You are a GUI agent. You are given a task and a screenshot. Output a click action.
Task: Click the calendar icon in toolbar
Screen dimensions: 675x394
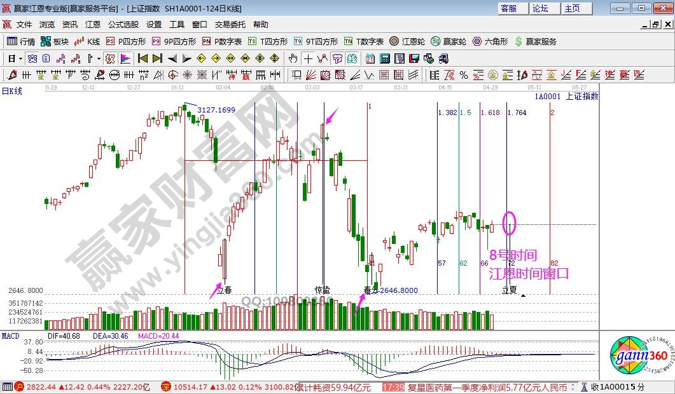370,58
